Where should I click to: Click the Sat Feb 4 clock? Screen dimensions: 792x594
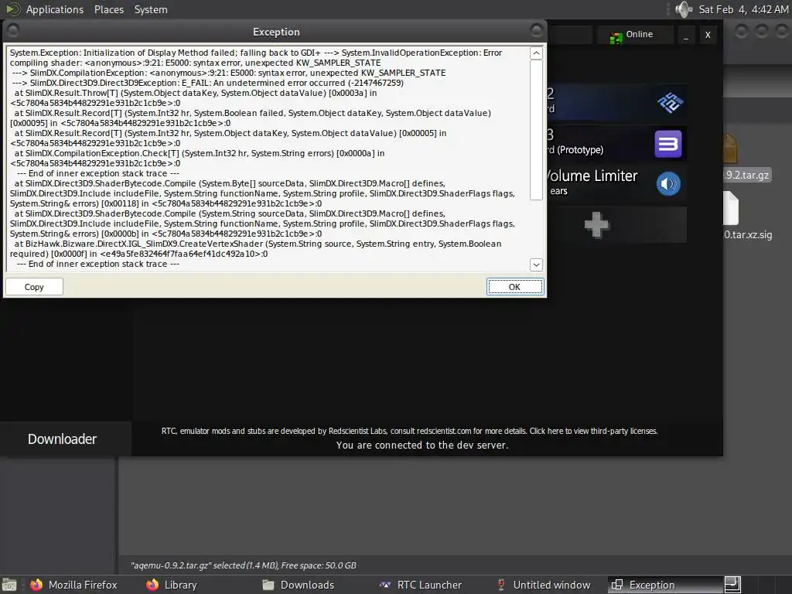[743, 9]
